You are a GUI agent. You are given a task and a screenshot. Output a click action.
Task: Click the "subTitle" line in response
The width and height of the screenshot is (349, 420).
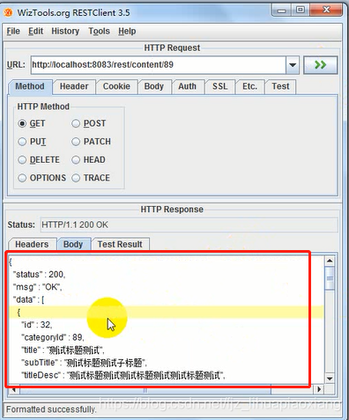[x=84, y=363]
